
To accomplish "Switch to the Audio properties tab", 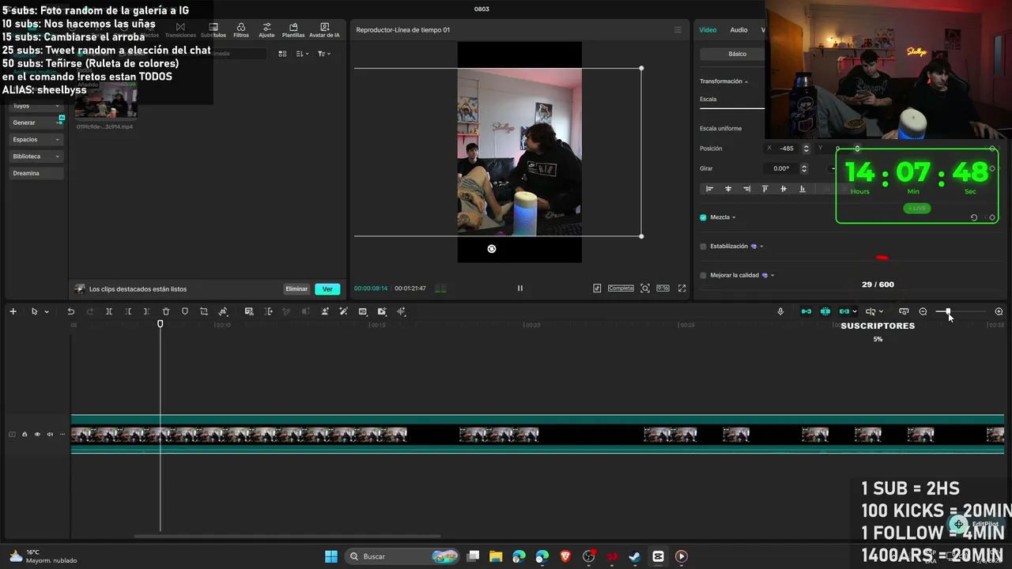I will [x=738, y=30].
